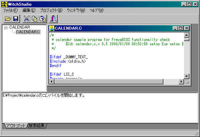
Task: Open the プロジェクト(B) menu
Action: point(51,10)
